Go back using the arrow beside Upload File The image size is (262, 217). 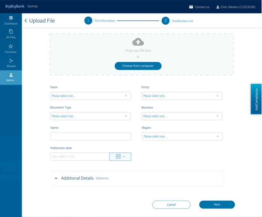[x=26, y=21]
